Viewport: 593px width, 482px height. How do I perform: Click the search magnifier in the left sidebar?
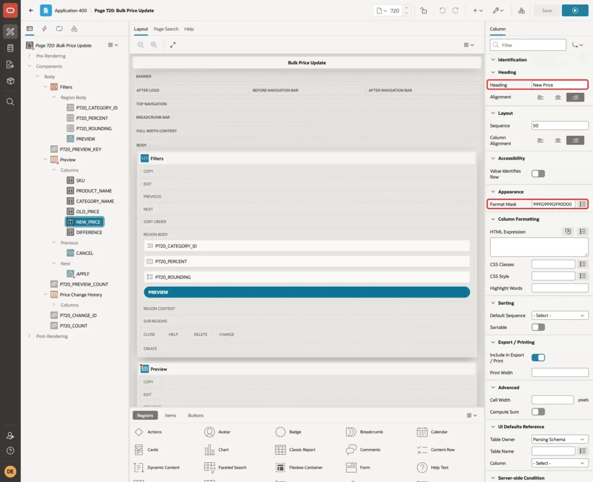tap(10, 102)
